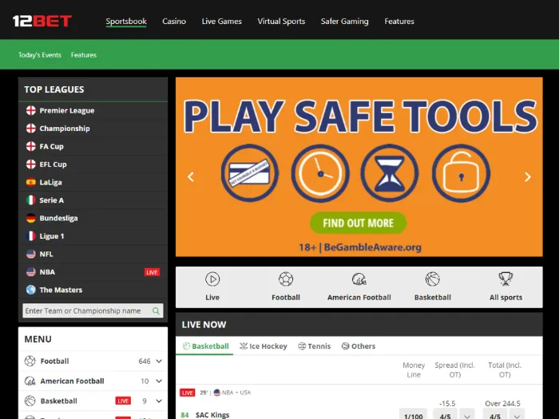Open Live Games in top navigation
The width and height of the screenshot is (559, 419).
pos(222,21)
